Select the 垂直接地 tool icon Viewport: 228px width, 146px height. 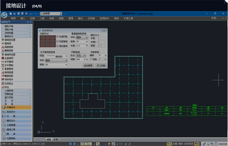click(3, 69)
